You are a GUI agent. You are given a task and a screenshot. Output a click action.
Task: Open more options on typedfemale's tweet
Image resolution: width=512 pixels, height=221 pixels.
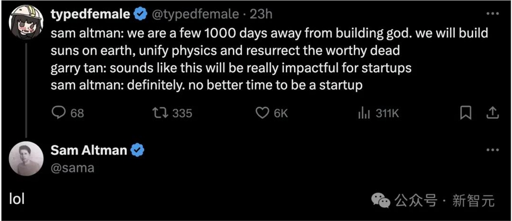[x=492, y=15]
